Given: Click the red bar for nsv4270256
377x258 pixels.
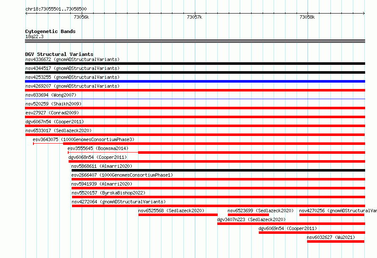Looking at the screenshot, I should 332,215.
